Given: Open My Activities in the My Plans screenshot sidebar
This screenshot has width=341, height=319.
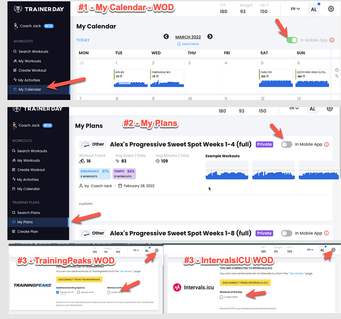Looking at the screenshot, I should (26, 179).
